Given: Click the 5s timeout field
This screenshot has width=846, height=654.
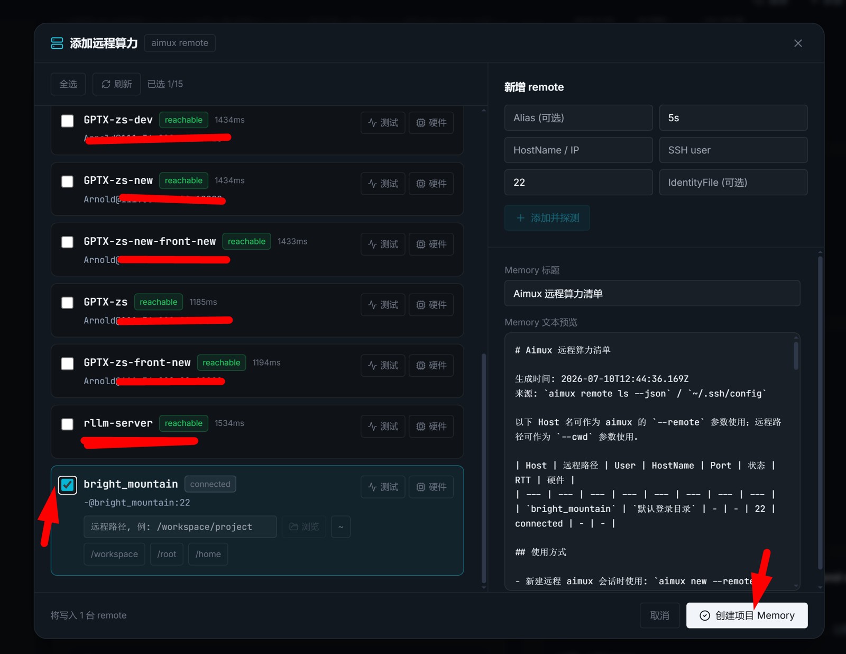Looking at the screenshot, I should [733, 118].
